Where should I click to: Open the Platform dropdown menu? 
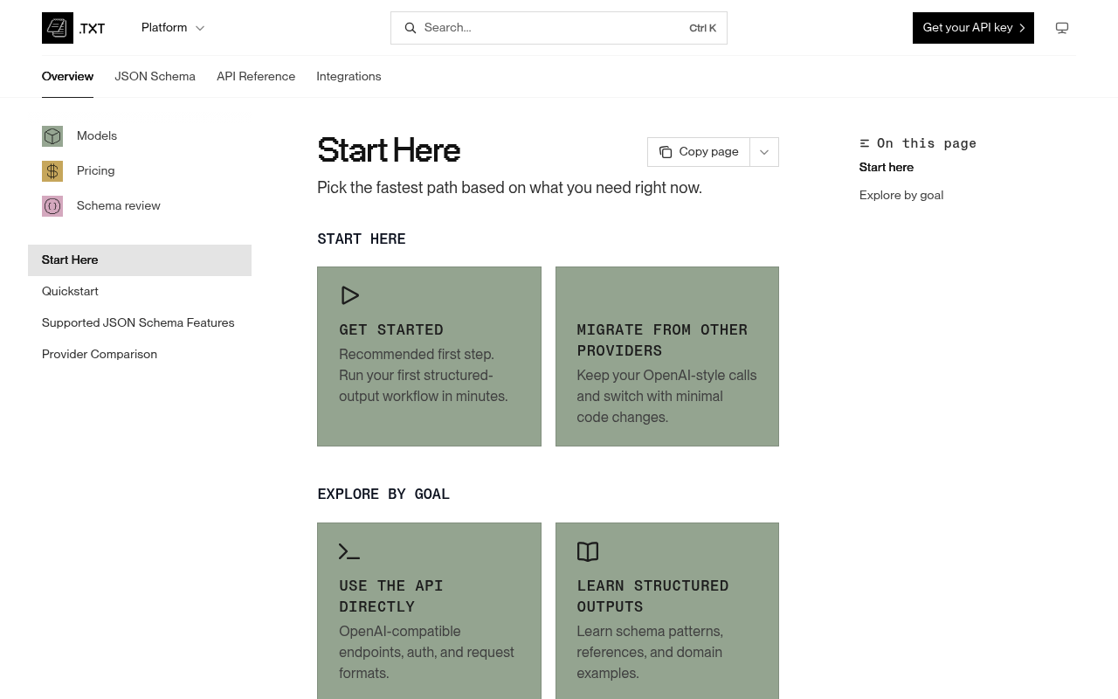click(173, 28)
